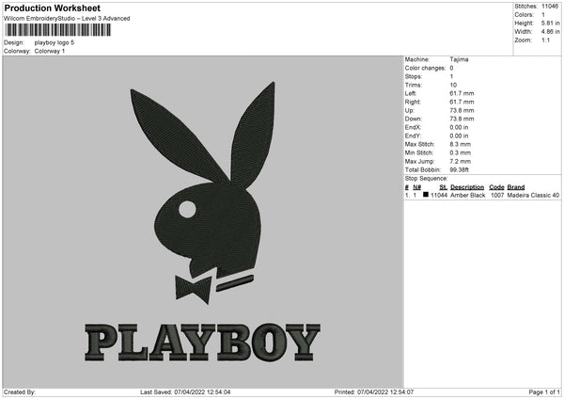
Task: Click the EndX value 0.00 in
Action: point(459,127)
